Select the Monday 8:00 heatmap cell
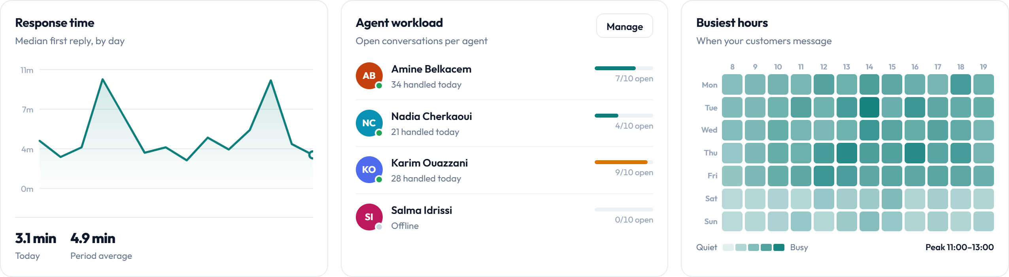1009x277 pixels. pos(732,84)
